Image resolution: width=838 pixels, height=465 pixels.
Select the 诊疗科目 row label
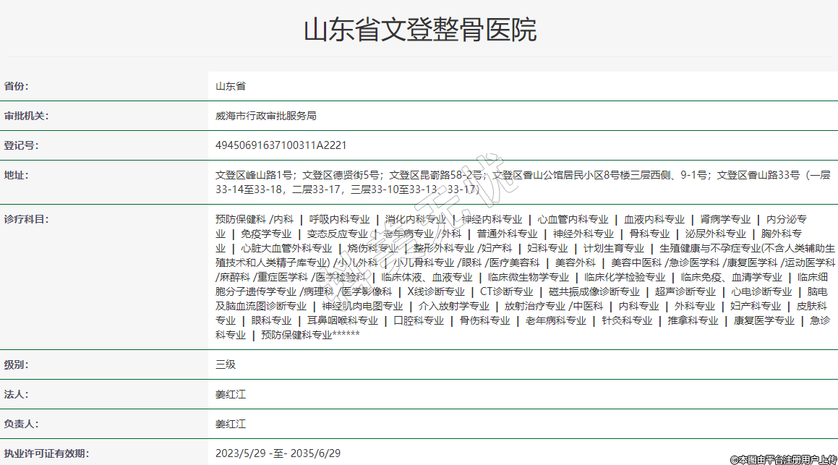26,219
